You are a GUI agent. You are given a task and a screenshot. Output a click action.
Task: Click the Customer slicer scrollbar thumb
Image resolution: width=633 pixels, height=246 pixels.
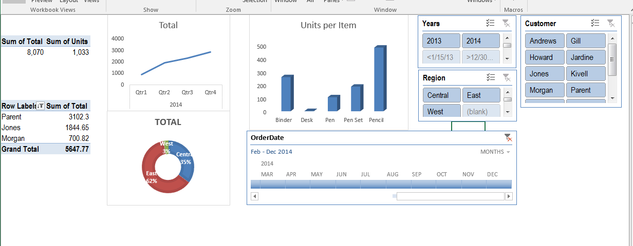[x=612, y=59]
